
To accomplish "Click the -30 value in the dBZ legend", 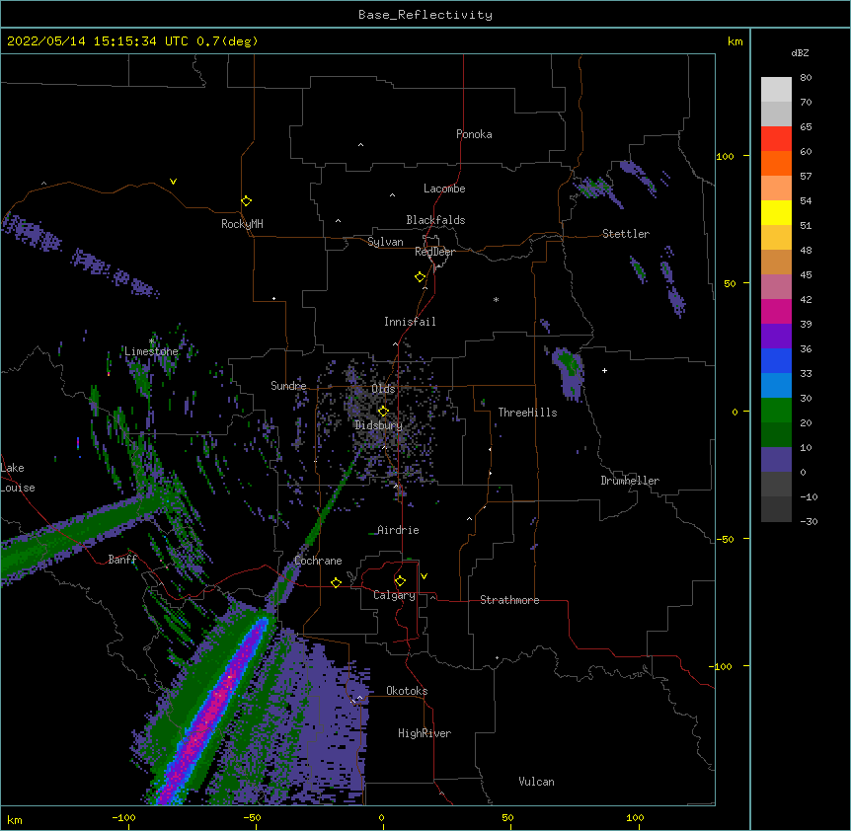I will (x=809, y=521).
